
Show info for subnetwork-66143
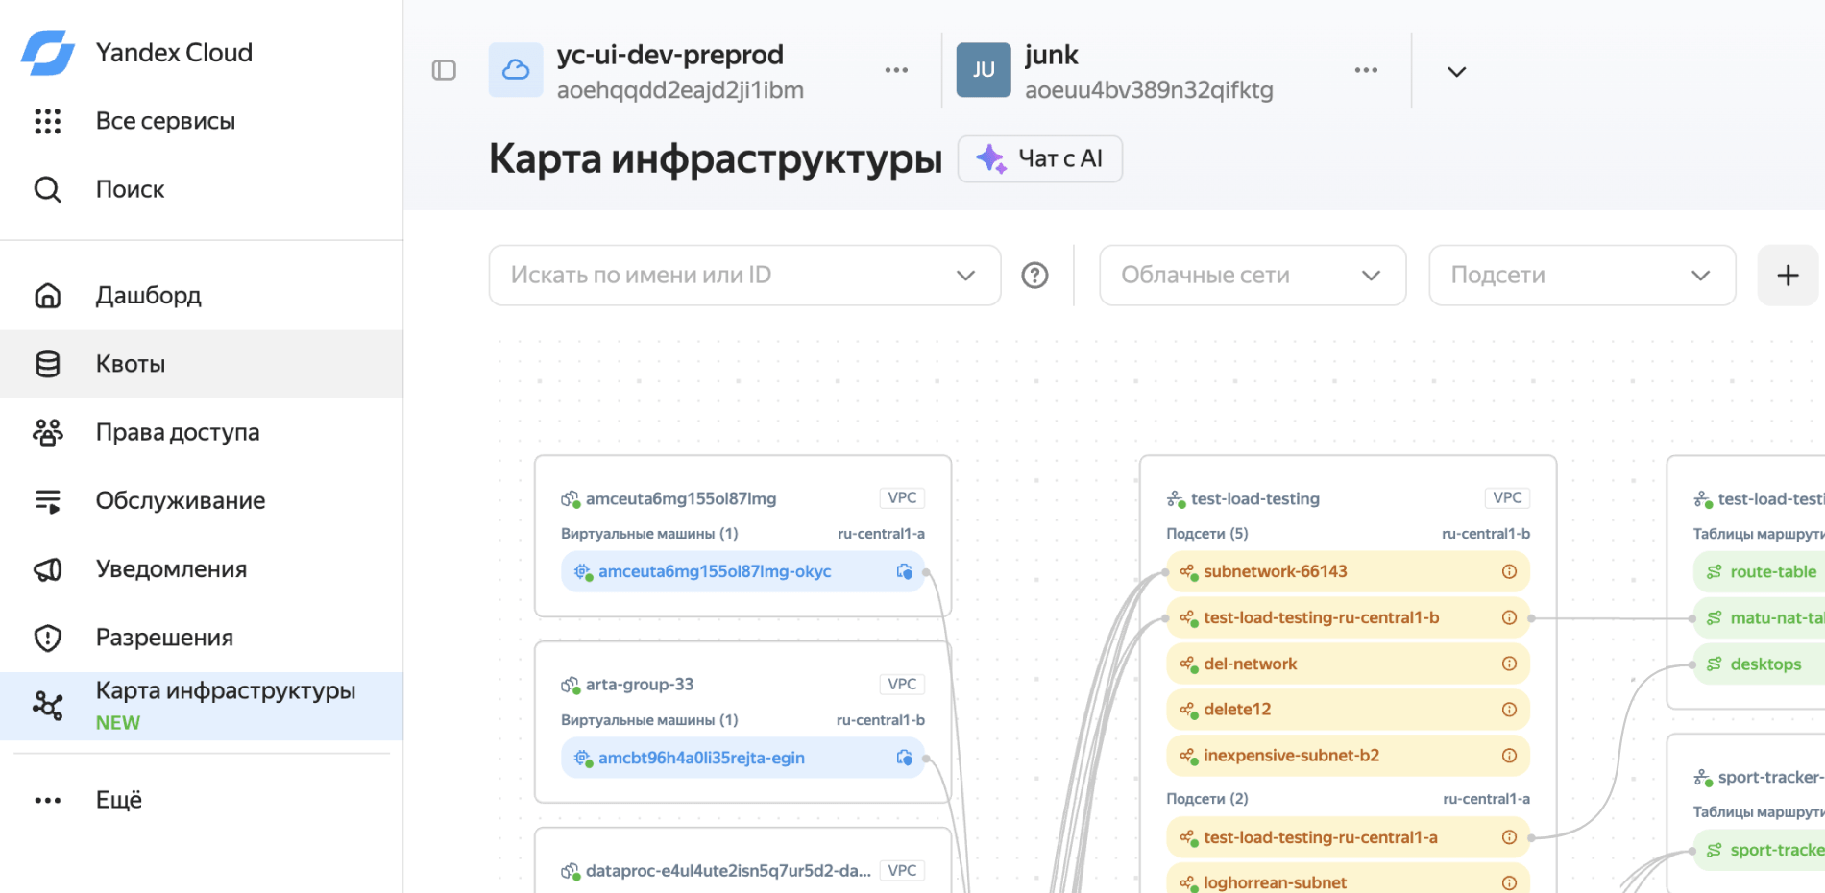coord(1509,571)
